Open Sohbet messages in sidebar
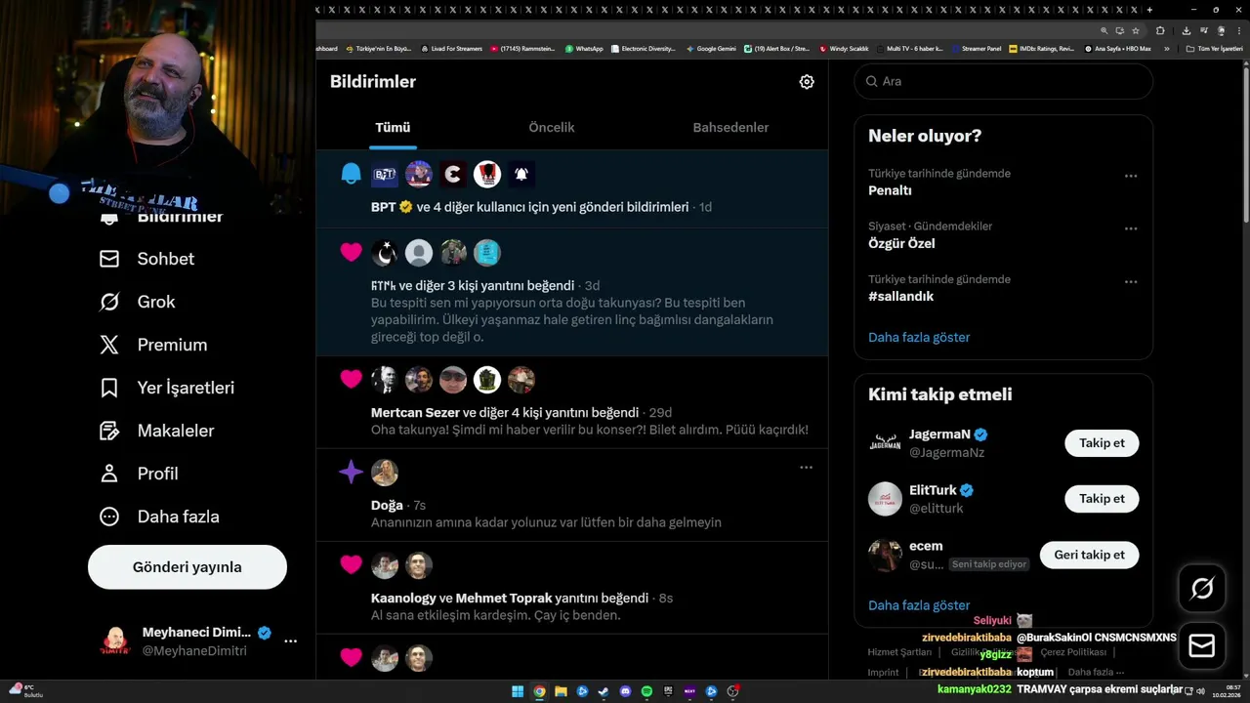 (147, 259)
